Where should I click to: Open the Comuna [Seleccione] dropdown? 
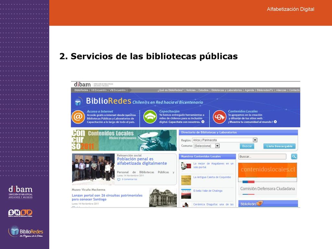pyautogui.click(x=207, y=146)
